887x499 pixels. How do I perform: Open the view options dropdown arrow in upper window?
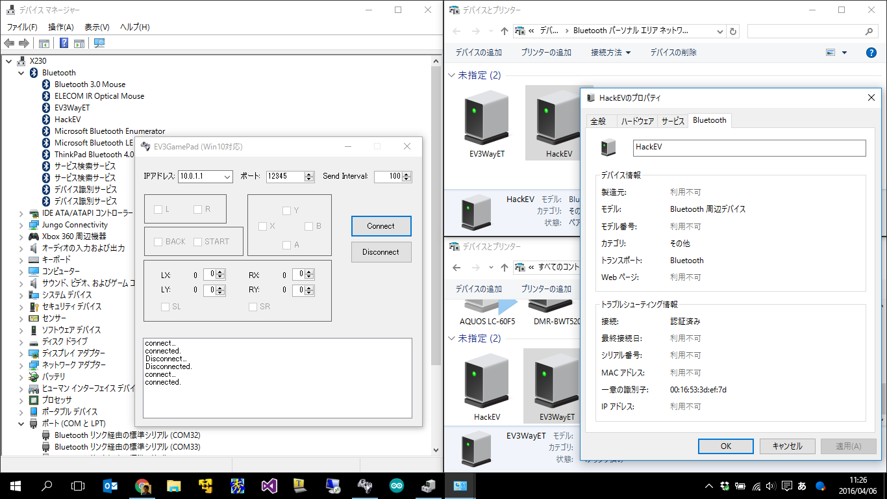pos(844,53)
